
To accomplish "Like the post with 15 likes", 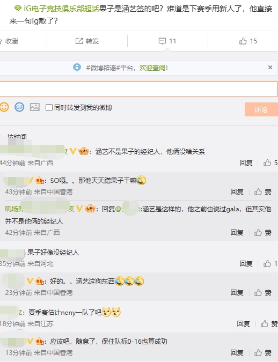I will 248,41.
